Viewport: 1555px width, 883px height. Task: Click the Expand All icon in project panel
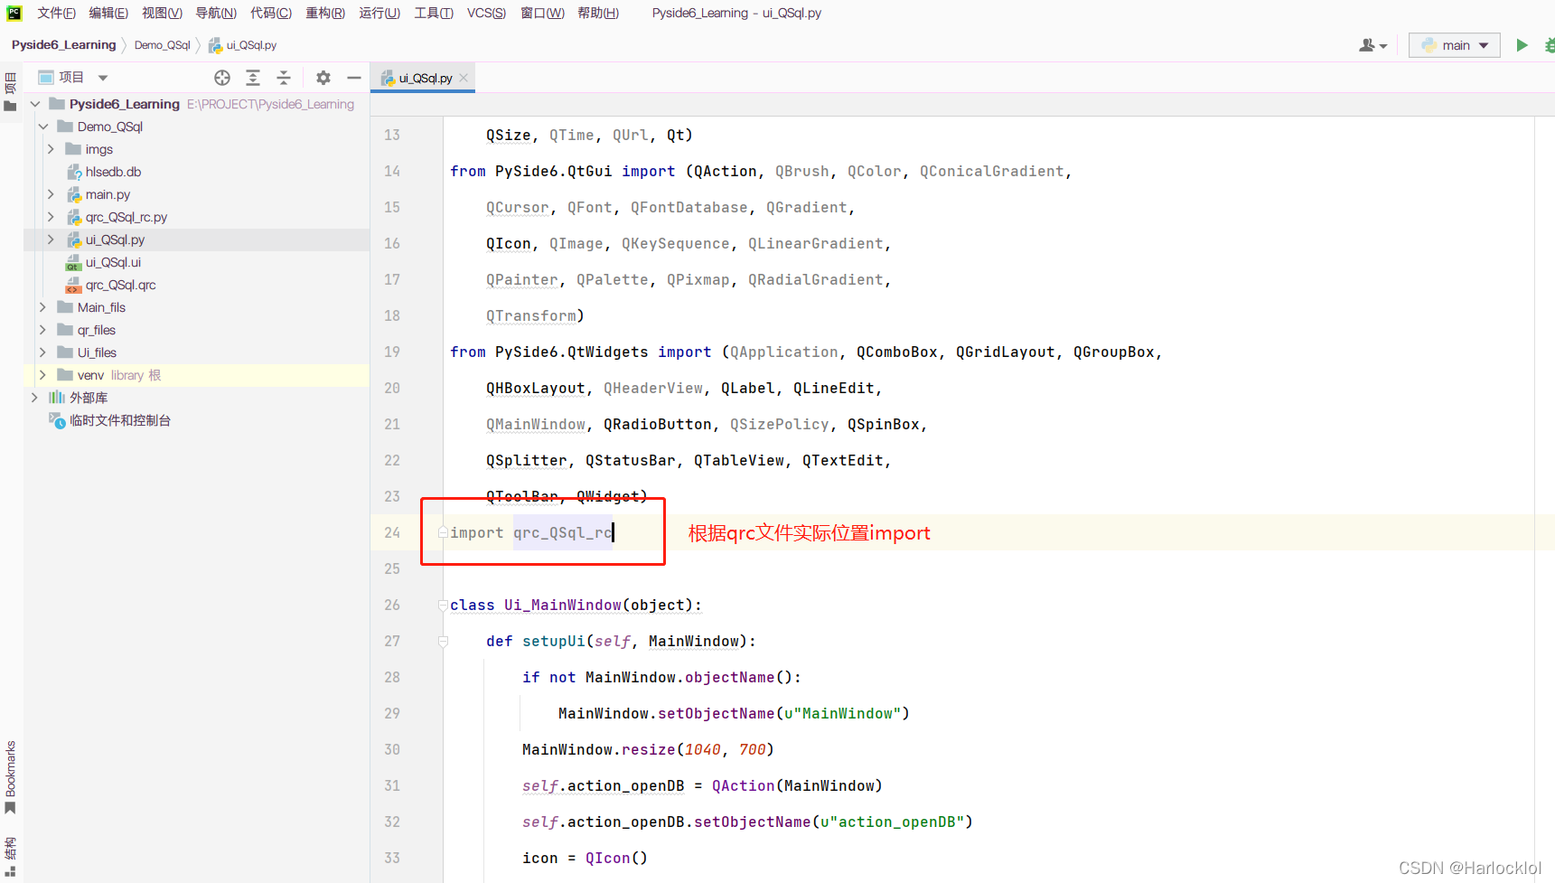[253, 78]
